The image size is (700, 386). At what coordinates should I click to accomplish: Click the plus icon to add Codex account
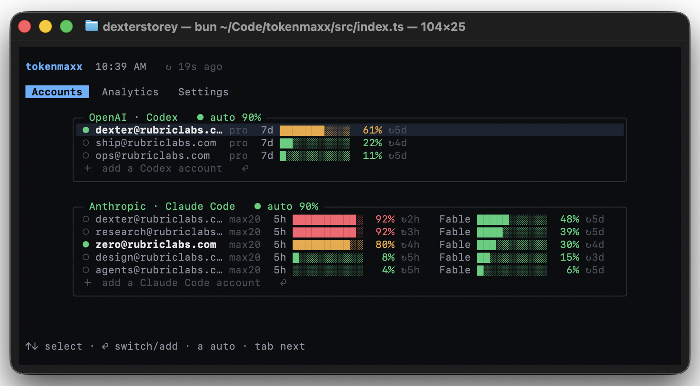point(88,168)
